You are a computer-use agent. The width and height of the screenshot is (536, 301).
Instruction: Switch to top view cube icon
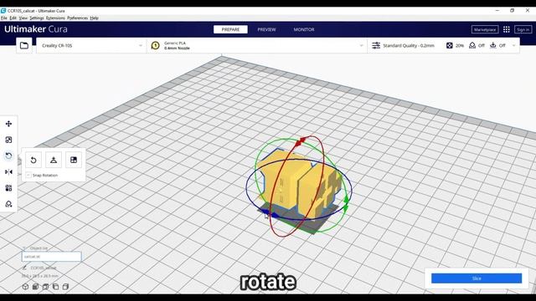pyautogui.click(x=45, y=287)
